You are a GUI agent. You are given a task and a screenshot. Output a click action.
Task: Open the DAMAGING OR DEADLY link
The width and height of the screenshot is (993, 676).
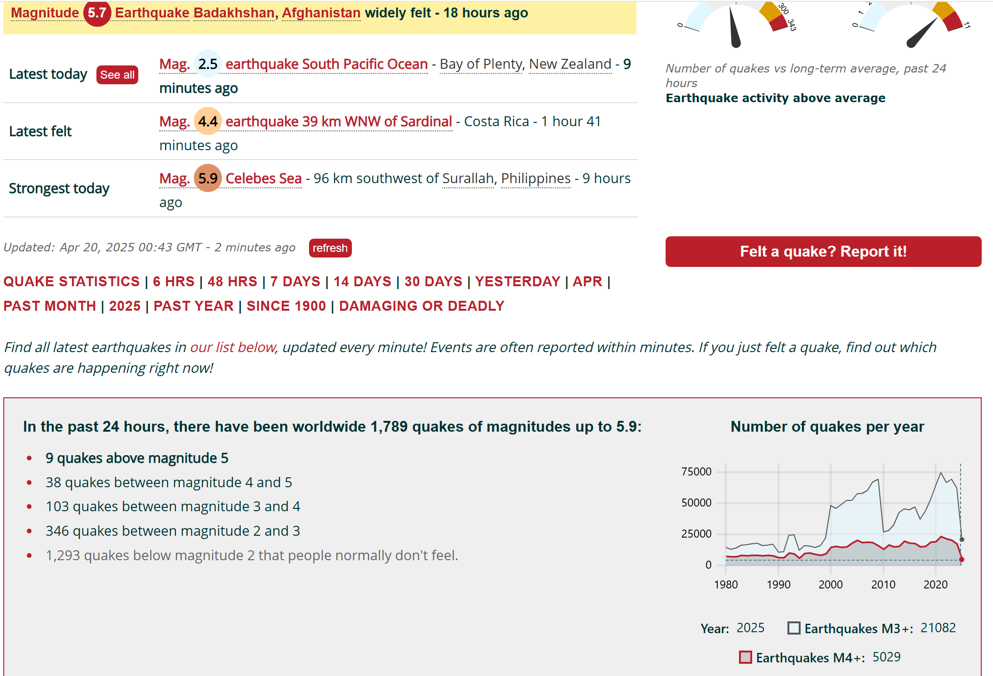[x=421, y=306]
